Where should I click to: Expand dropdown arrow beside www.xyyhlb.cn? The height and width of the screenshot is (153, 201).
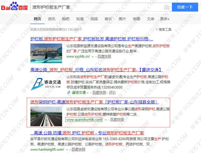click(93, 57)
